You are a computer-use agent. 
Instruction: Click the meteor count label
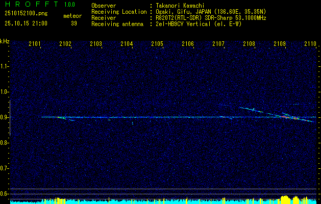pyautogui.click(x=72, y=16)
